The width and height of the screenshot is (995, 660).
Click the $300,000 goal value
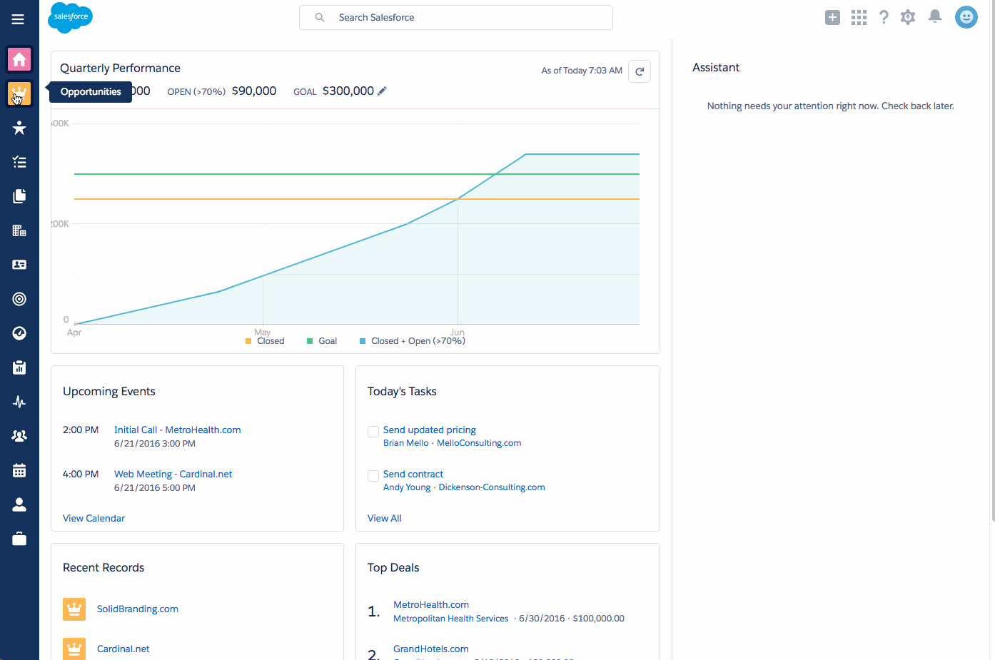pos(348,91)
